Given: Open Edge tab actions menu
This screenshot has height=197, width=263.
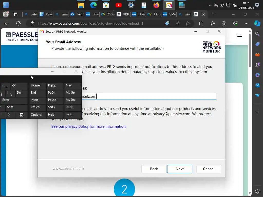Looking at the screenshot, I should coord(15,14).
